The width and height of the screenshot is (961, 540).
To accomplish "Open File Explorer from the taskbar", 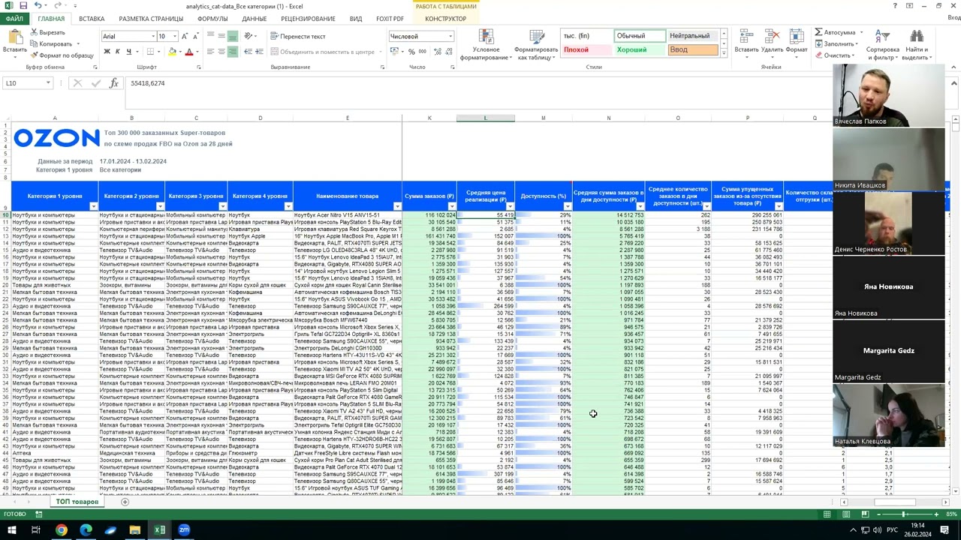I will (x=135, y=530).
